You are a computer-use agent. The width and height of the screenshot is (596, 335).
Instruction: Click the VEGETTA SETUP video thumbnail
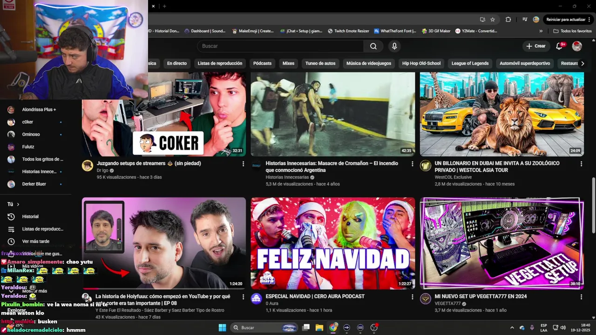pos(502,243)
